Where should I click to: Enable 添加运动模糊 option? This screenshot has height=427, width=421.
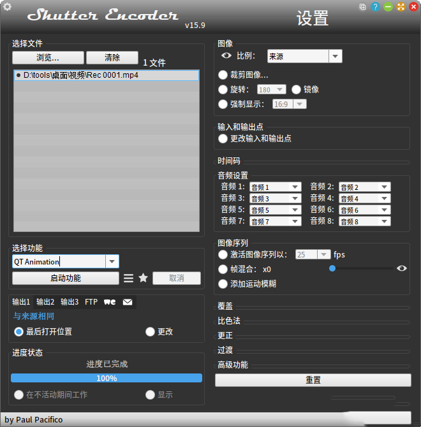point(223,284)
